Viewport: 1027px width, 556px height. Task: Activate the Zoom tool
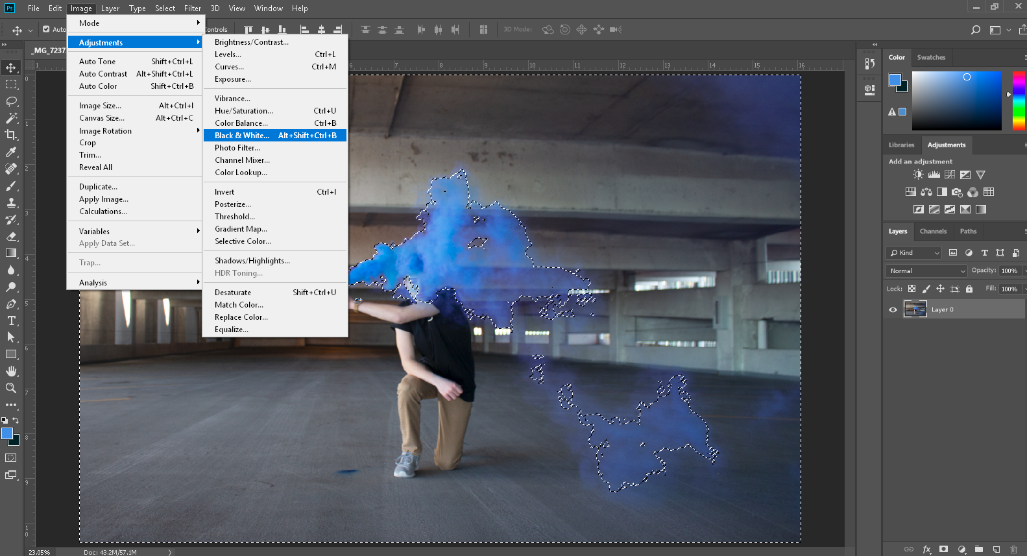11,388
